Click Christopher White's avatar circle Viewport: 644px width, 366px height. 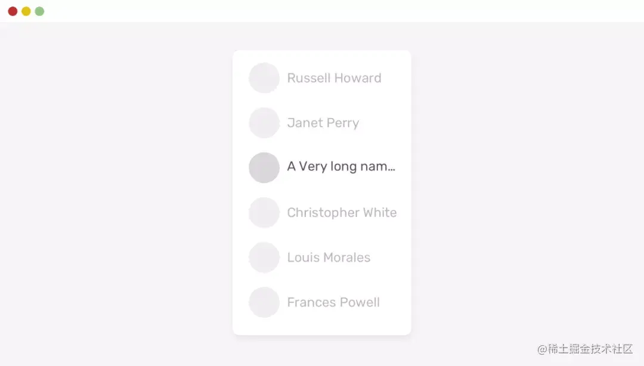click(264, 213)
